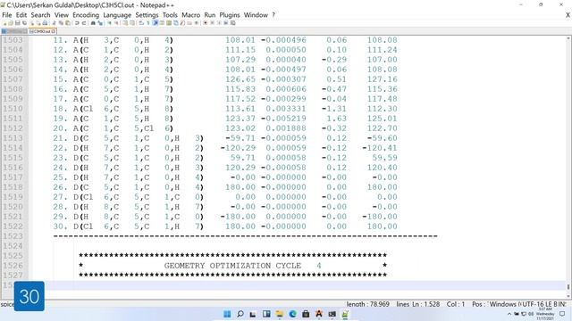572x321 pixels.
Task: Open the View menu
Action: [62, 15]
